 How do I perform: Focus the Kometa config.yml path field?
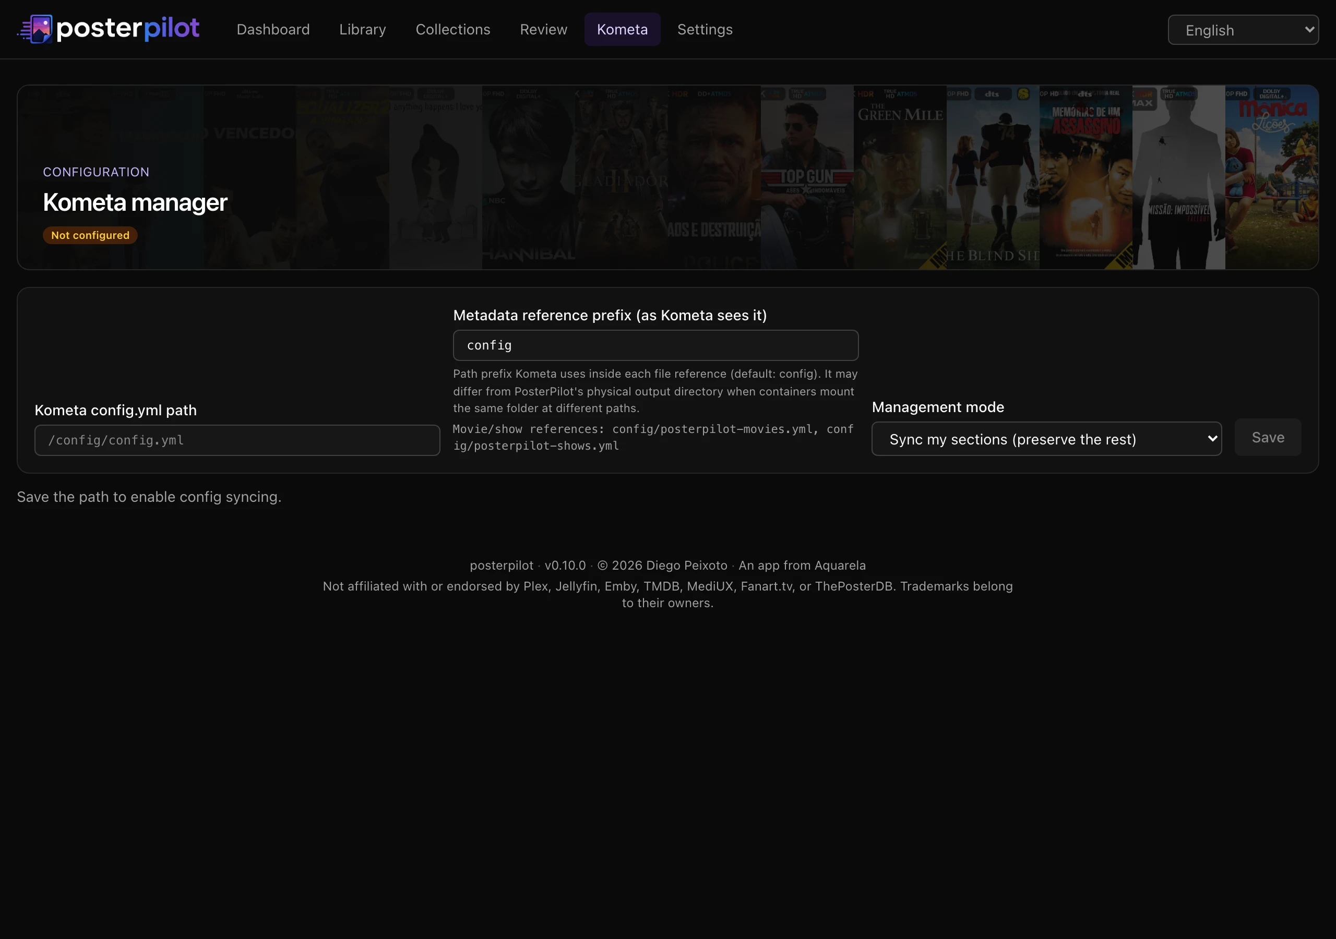(237, 440)
